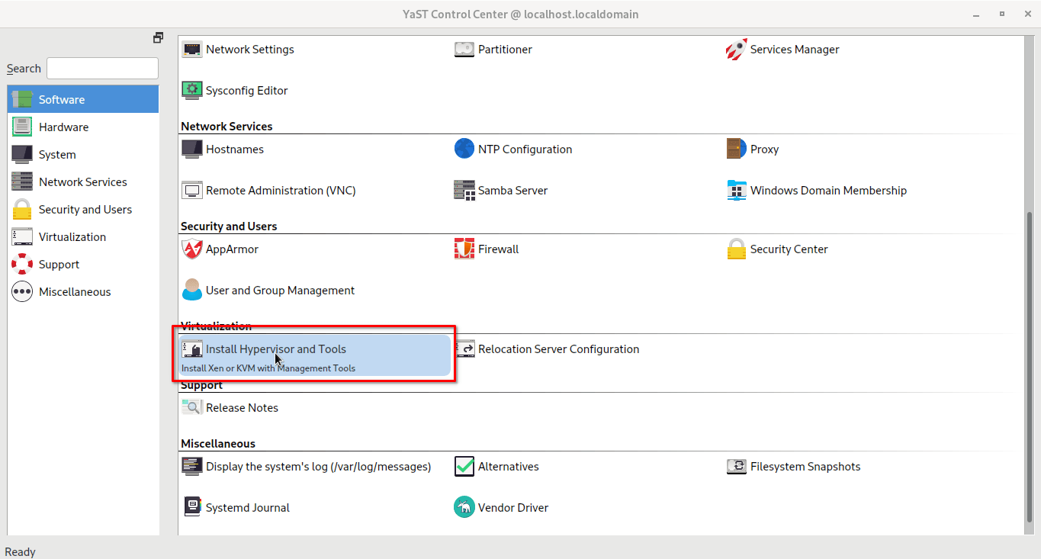Viewport: 1041px width, 559px height.
Task: Click "AppArmor" text
Action: pyautogui.click(x=232, y=249)
